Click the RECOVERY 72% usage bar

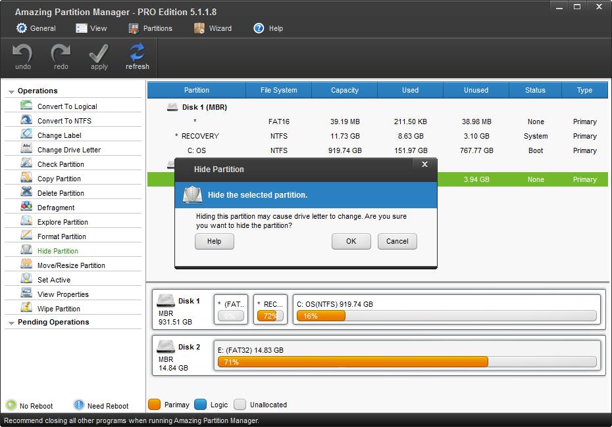270,316
